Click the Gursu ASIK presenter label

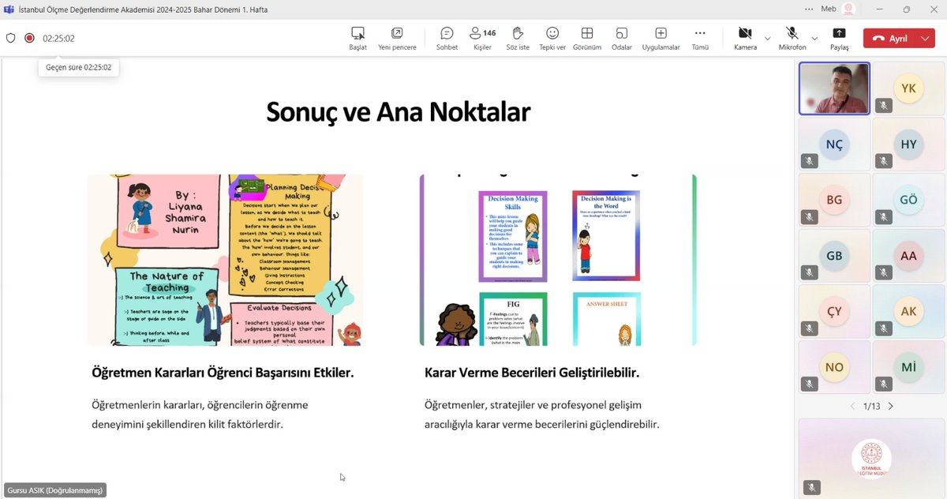[55, 490]
